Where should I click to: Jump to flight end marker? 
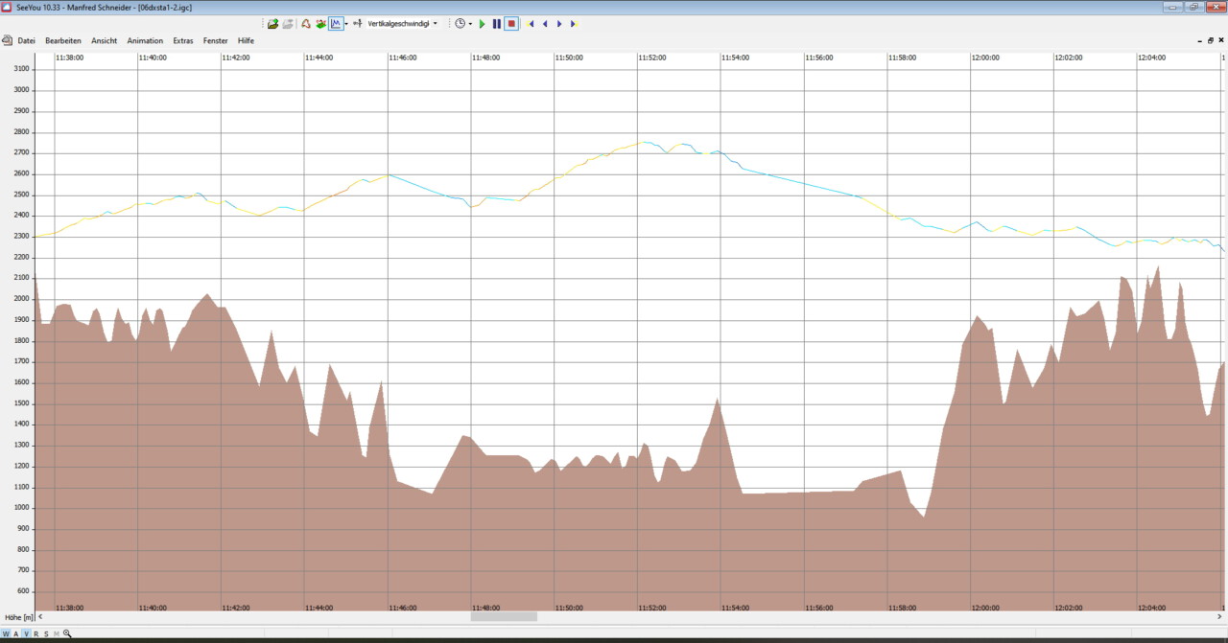(x=574, y=23)
